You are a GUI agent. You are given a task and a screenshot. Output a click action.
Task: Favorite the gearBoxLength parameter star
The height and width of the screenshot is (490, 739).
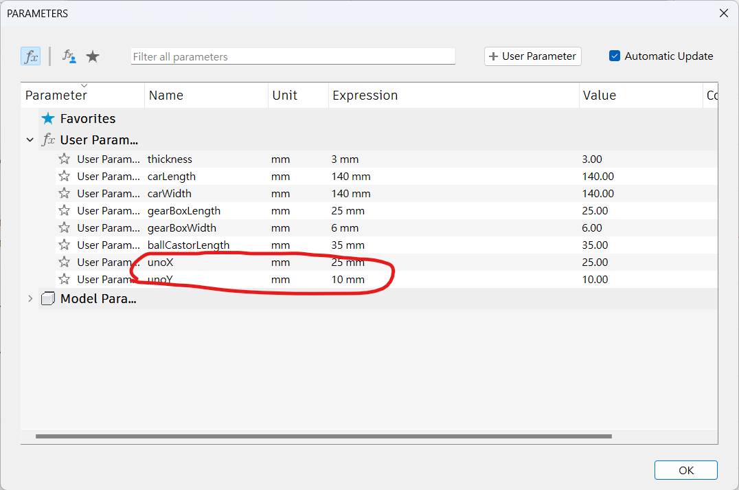[x=65, y=211]
